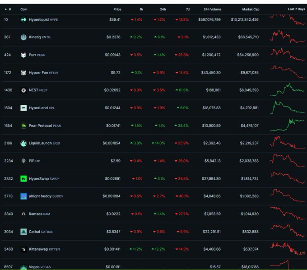Click Kittenswap 1h change 11.2%
The image size is (307, 270).
(x=136, y=249)
